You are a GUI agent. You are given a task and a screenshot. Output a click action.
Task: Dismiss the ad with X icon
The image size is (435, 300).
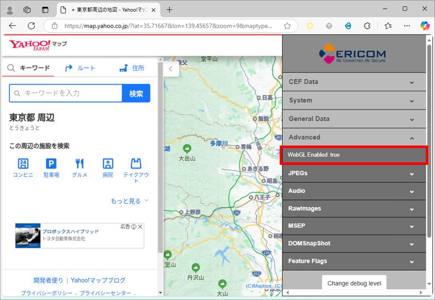[140, 227]
